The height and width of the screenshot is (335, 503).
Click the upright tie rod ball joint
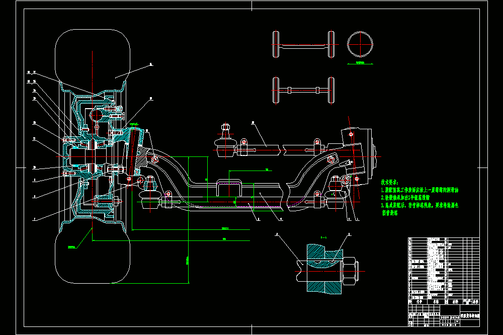pyautogui.click(x=225, y=140)
